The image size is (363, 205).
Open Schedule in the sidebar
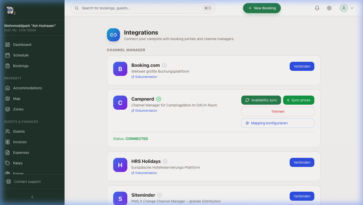[x=32, y=55]
